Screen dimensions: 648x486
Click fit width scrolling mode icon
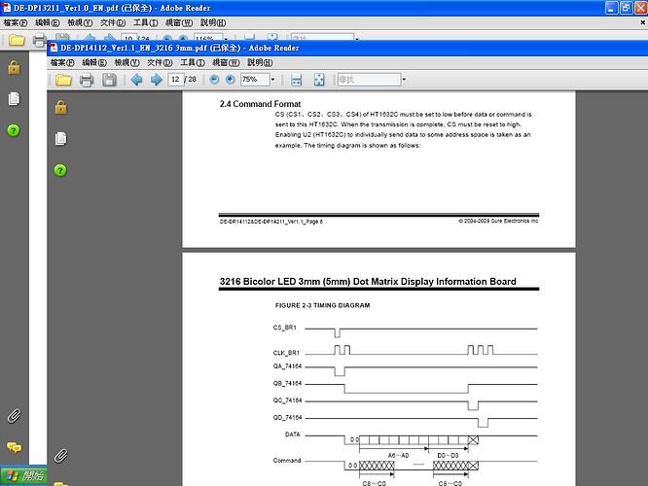tap(297, 80)
